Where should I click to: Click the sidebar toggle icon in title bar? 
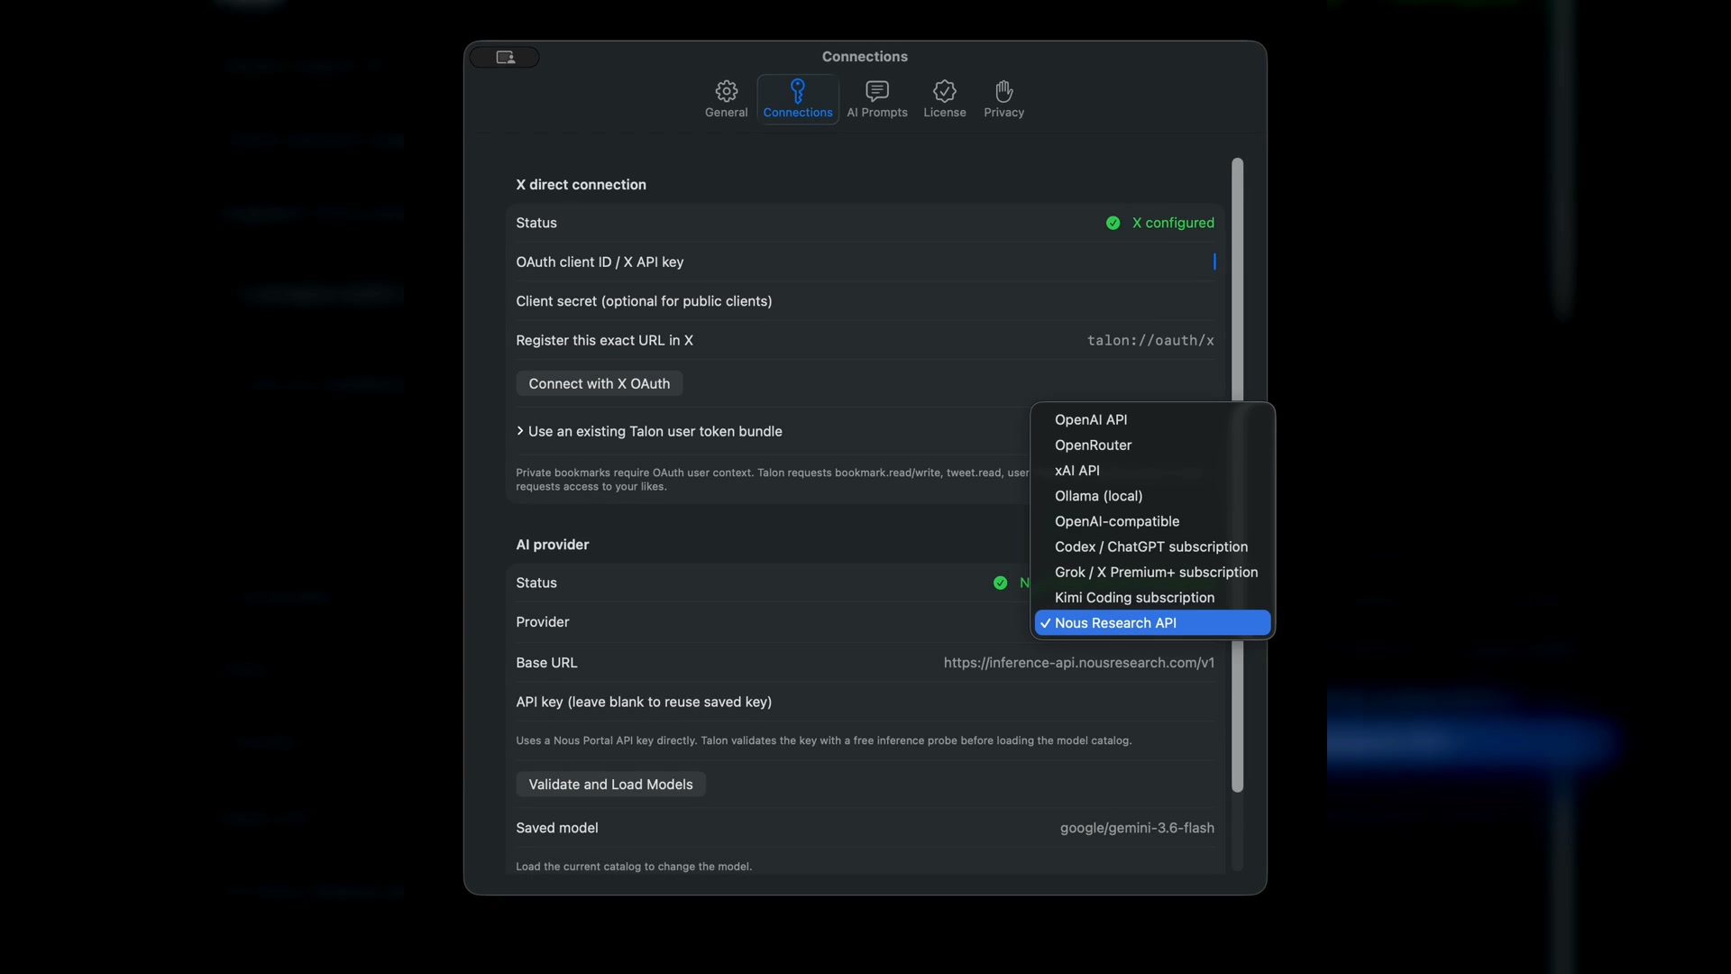point(505,57)
